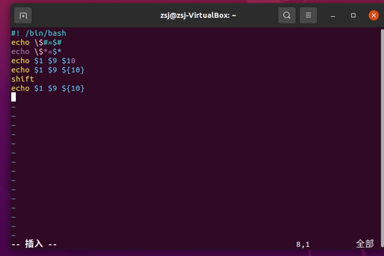Open the hamburger menu

point(308,15)
